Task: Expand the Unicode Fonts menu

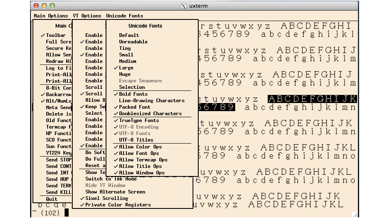Action: pyautogui.click(x=124, y=16)
